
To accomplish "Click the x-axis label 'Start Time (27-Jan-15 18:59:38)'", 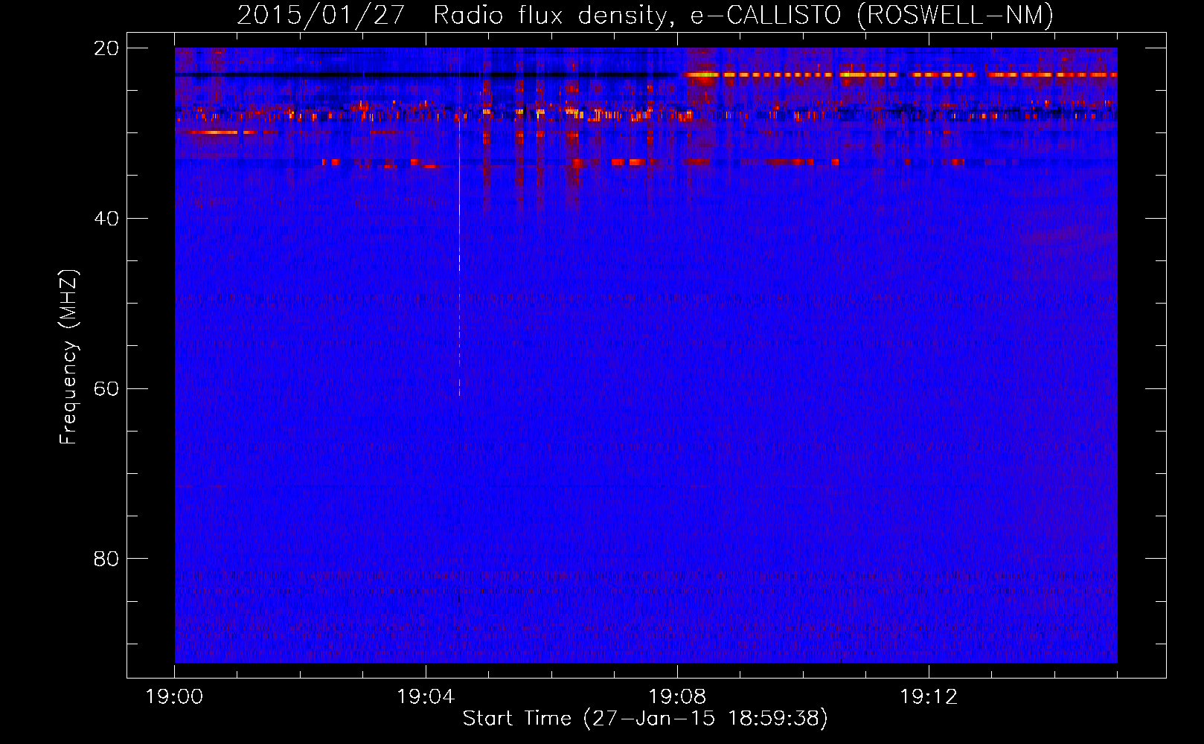I will [645, 718].
